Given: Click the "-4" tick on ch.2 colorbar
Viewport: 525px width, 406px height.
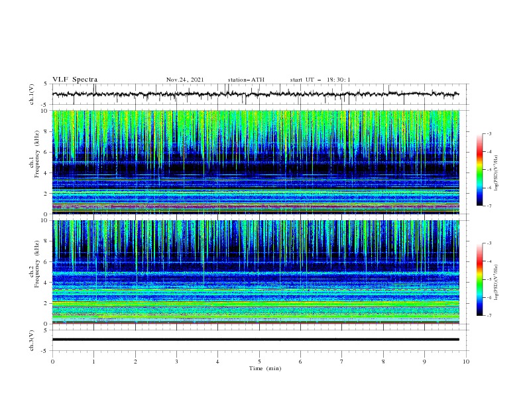Looking at the screenshot, I should click(x=489, y=261).
